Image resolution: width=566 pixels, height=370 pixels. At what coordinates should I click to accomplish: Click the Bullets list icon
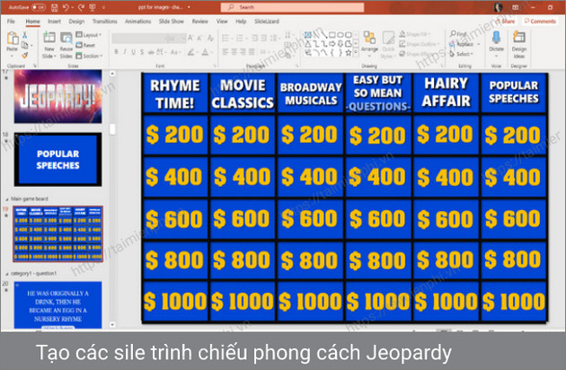[226, 38]
